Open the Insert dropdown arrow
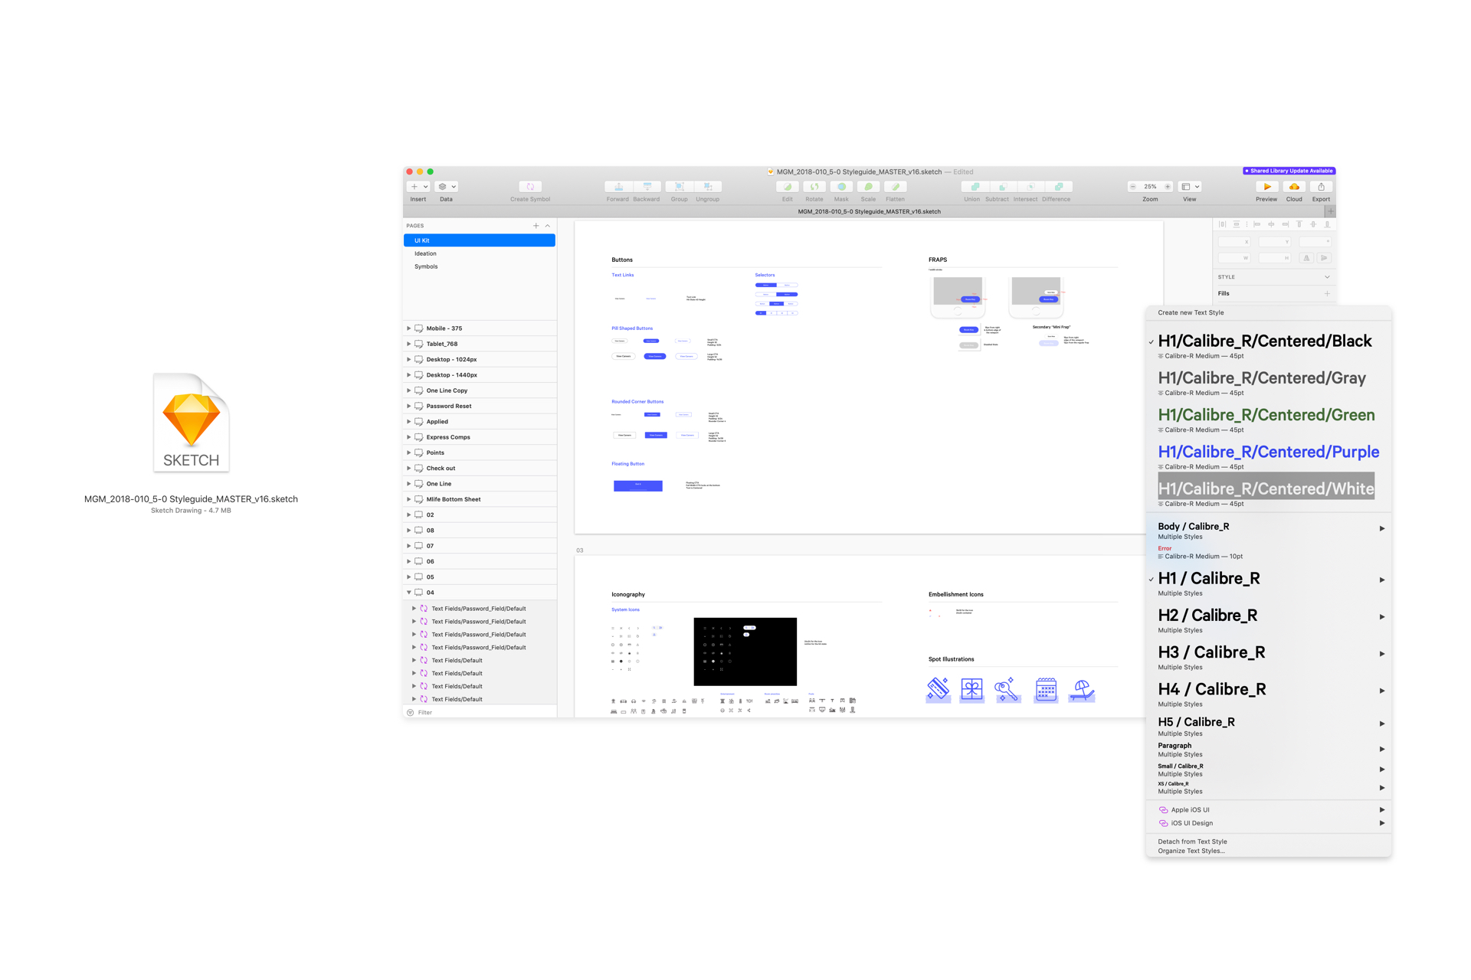This screenshot has width=1471, height=980. click(x=426, y=187)
